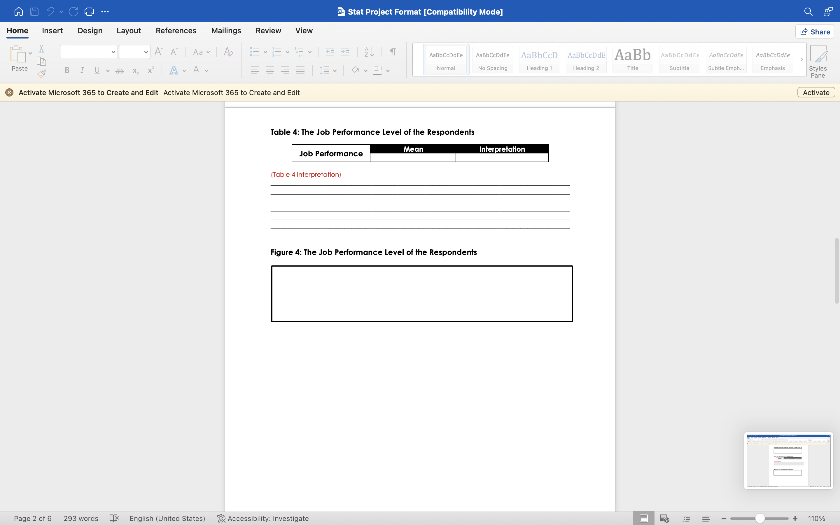
Task: Open the font name dropdown
Action: pos(113,52)
